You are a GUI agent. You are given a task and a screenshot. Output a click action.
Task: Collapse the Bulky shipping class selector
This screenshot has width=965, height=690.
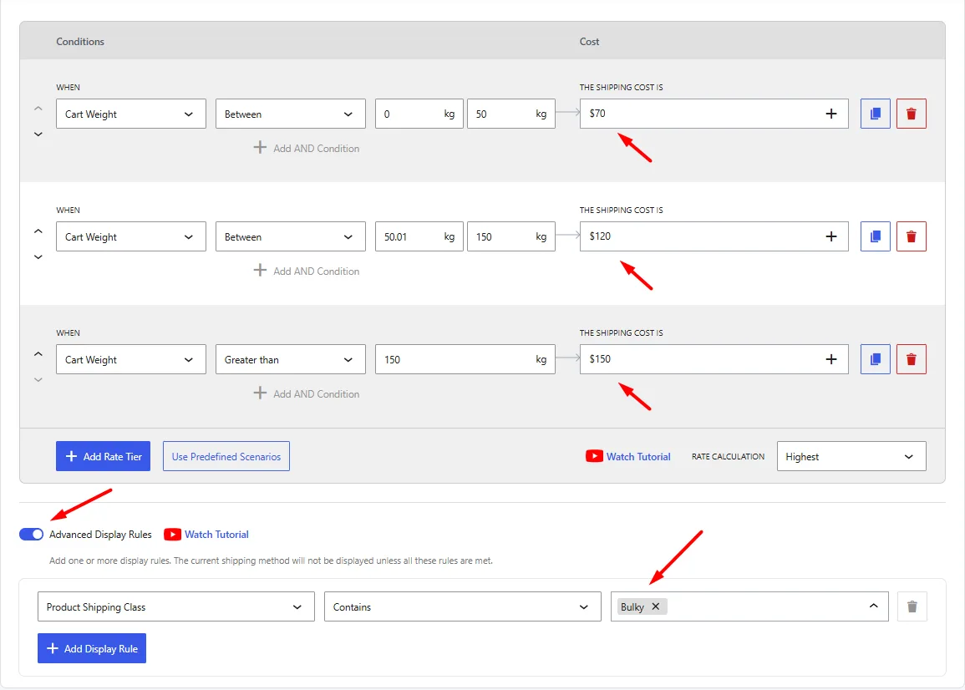click(x=873, y=606)
